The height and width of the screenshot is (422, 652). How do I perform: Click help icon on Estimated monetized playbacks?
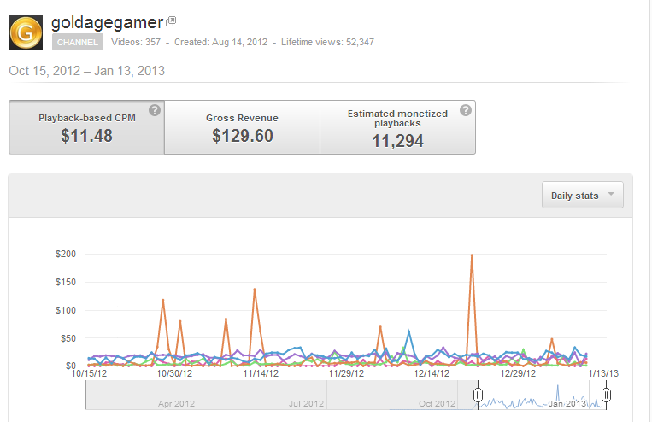click(466, 110)
